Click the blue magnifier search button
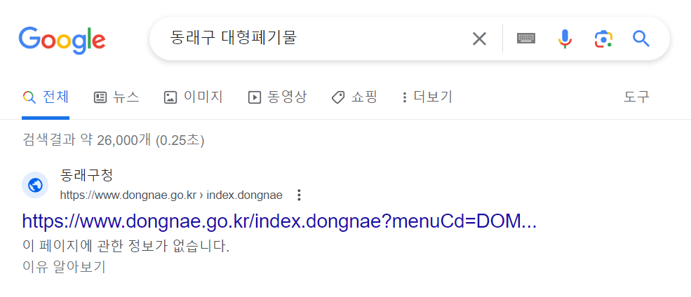The height and width of the screenshot is (297, 691). [x=640, y=39]
